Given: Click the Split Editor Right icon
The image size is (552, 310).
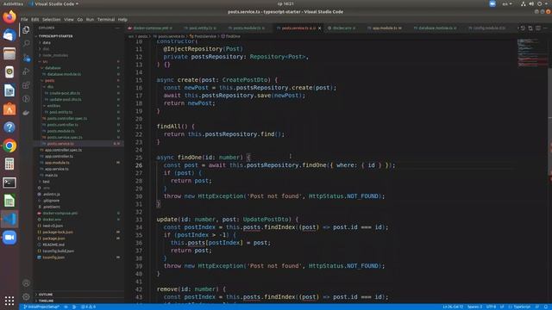Looking at the screenshot, I should [538, 28].
